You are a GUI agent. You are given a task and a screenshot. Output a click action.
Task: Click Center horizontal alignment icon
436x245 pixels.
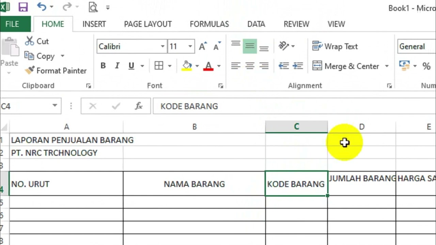(250, 66)
